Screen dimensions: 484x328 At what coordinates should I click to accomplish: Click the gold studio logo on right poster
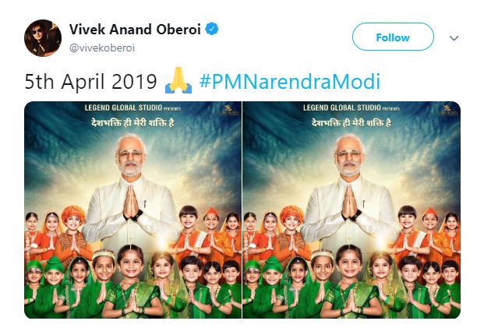(447, 110)
